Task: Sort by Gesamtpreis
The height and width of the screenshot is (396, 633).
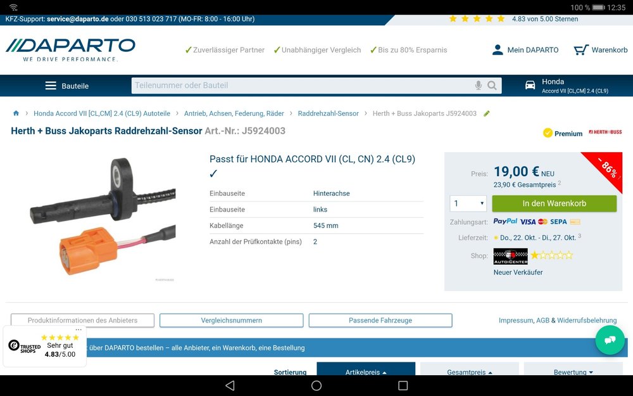Action: 469,372
